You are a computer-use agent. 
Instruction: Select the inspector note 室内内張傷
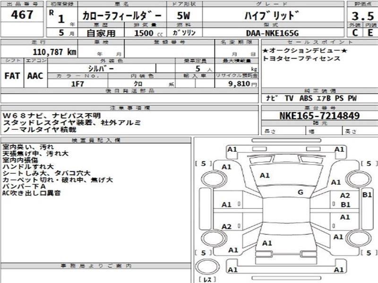pyautogui.click(x=20, y=160)
